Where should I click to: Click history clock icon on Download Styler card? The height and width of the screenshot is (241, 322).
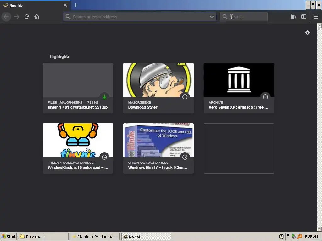(x=185, y=97)
